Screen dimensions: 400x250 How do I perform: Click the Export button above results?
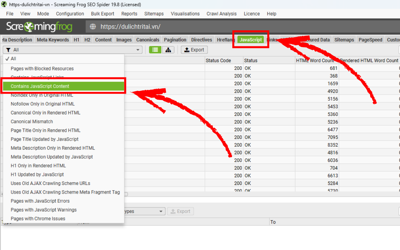click(x=194, y=50)
